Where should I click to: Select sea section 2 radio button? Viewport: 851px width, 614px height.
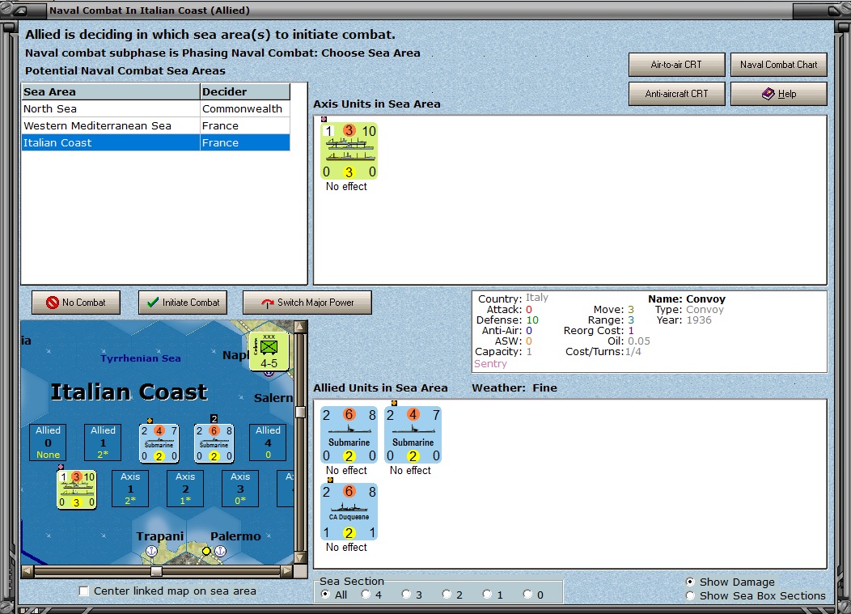(447, 595)
